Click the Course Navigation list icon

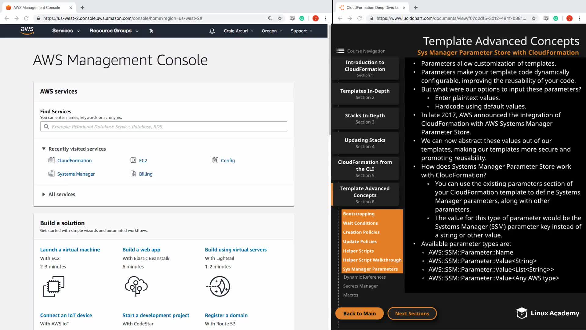click(340, 51)
